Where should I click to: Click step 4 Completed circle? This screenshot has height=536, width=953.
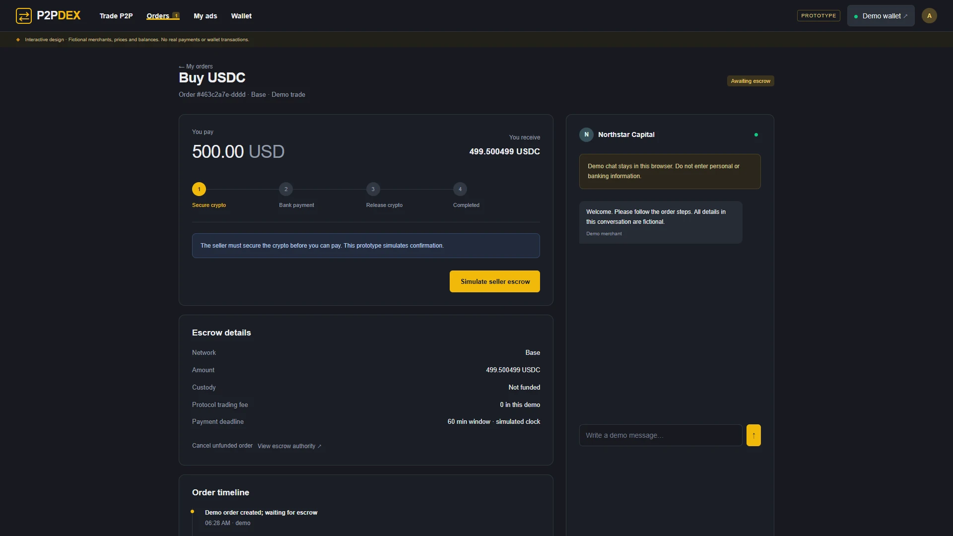click(x=460, y=189)
